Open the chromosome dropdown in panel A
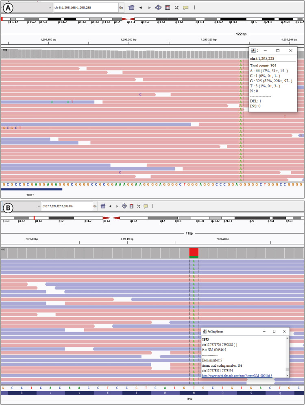 tap(50, 7)
